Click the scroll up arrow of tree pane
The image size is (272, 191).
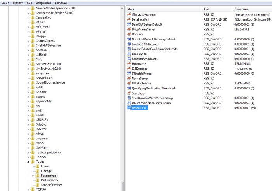point(122,8)
